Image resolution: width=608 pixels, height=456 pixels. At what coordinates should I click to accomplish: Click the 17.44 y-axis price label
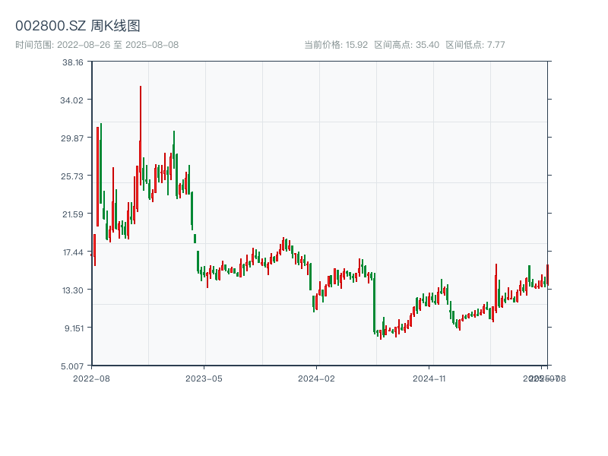(73, 252)
